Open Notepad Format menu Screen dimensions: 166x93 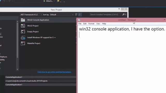91,24
